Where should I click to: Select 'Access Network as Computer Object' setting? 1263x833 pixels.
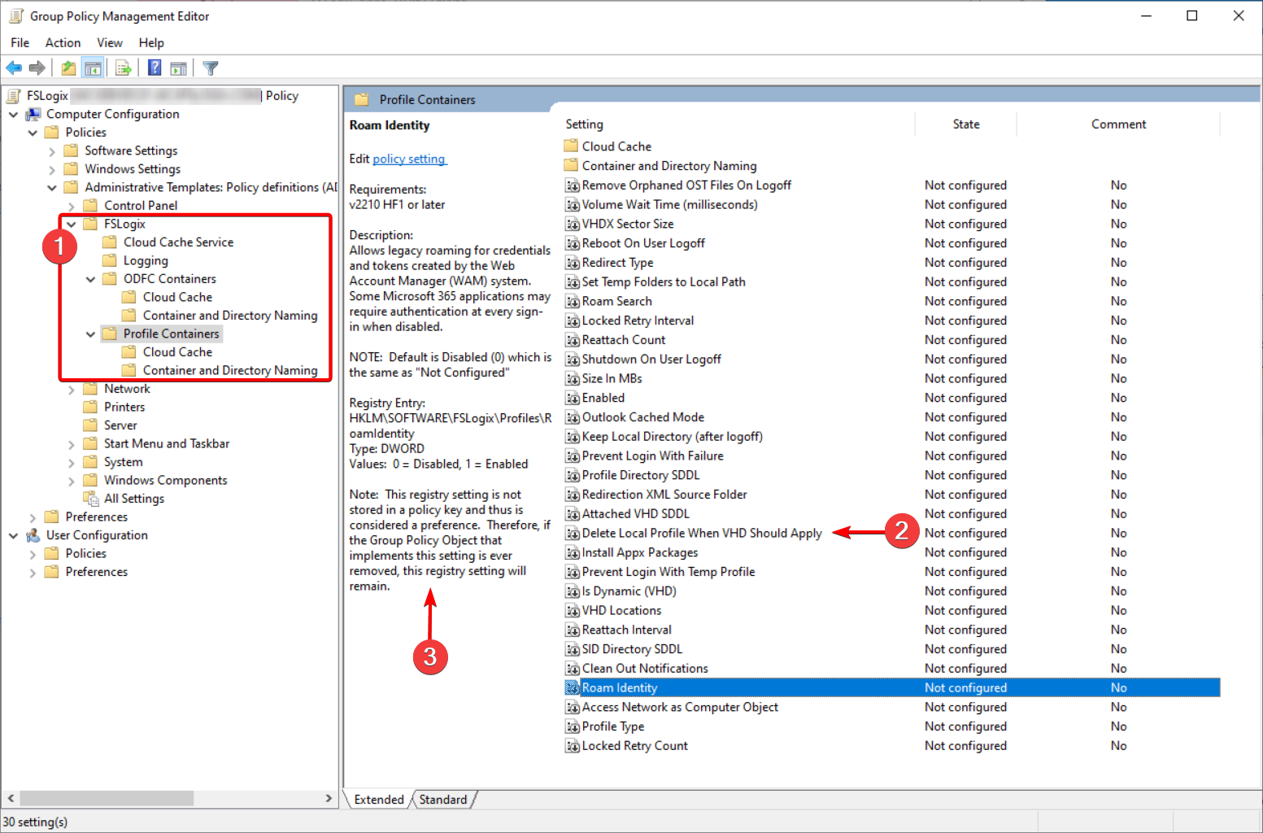pos(680,708)
